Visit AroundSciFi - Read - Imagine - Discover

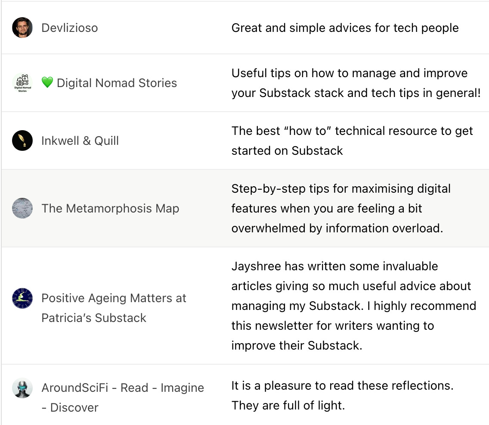123,397
